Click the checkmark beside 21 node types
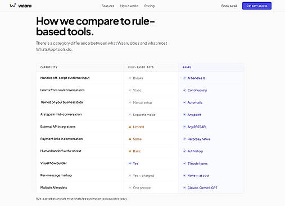The height and width of the screenshot is (206, 285). tap(184, 163)
